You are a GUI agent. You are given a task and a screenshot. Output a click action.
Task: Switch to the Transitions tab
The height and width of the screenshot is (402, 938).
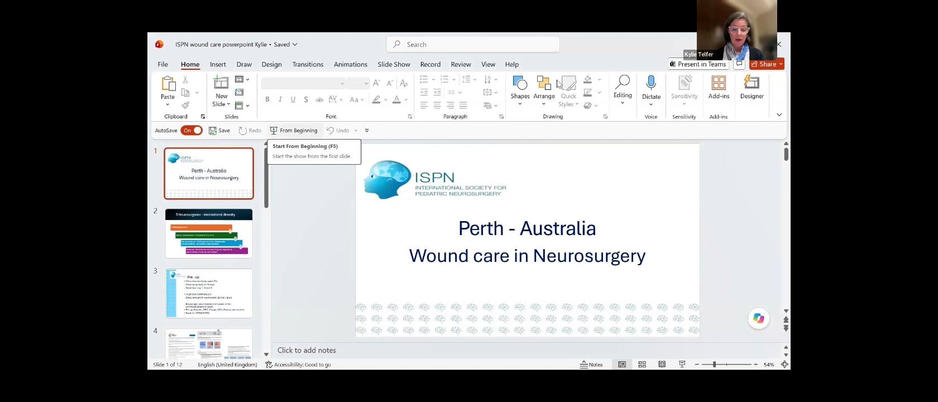pos(308,64)
